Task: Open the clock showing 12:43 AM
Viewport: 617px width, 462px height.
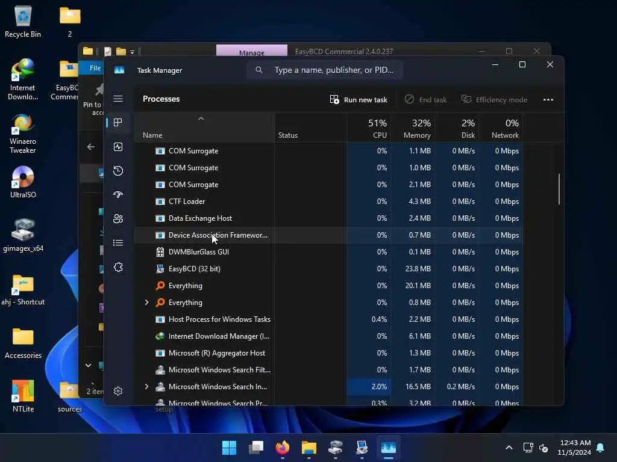Action: pos(574,448)
